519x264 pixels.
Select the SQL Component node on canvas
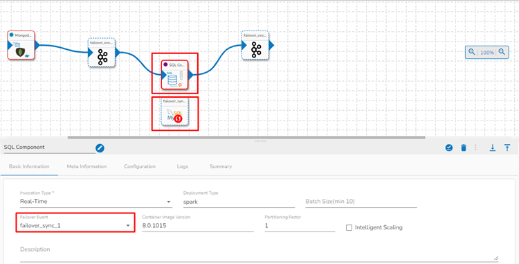pos(175,75)
